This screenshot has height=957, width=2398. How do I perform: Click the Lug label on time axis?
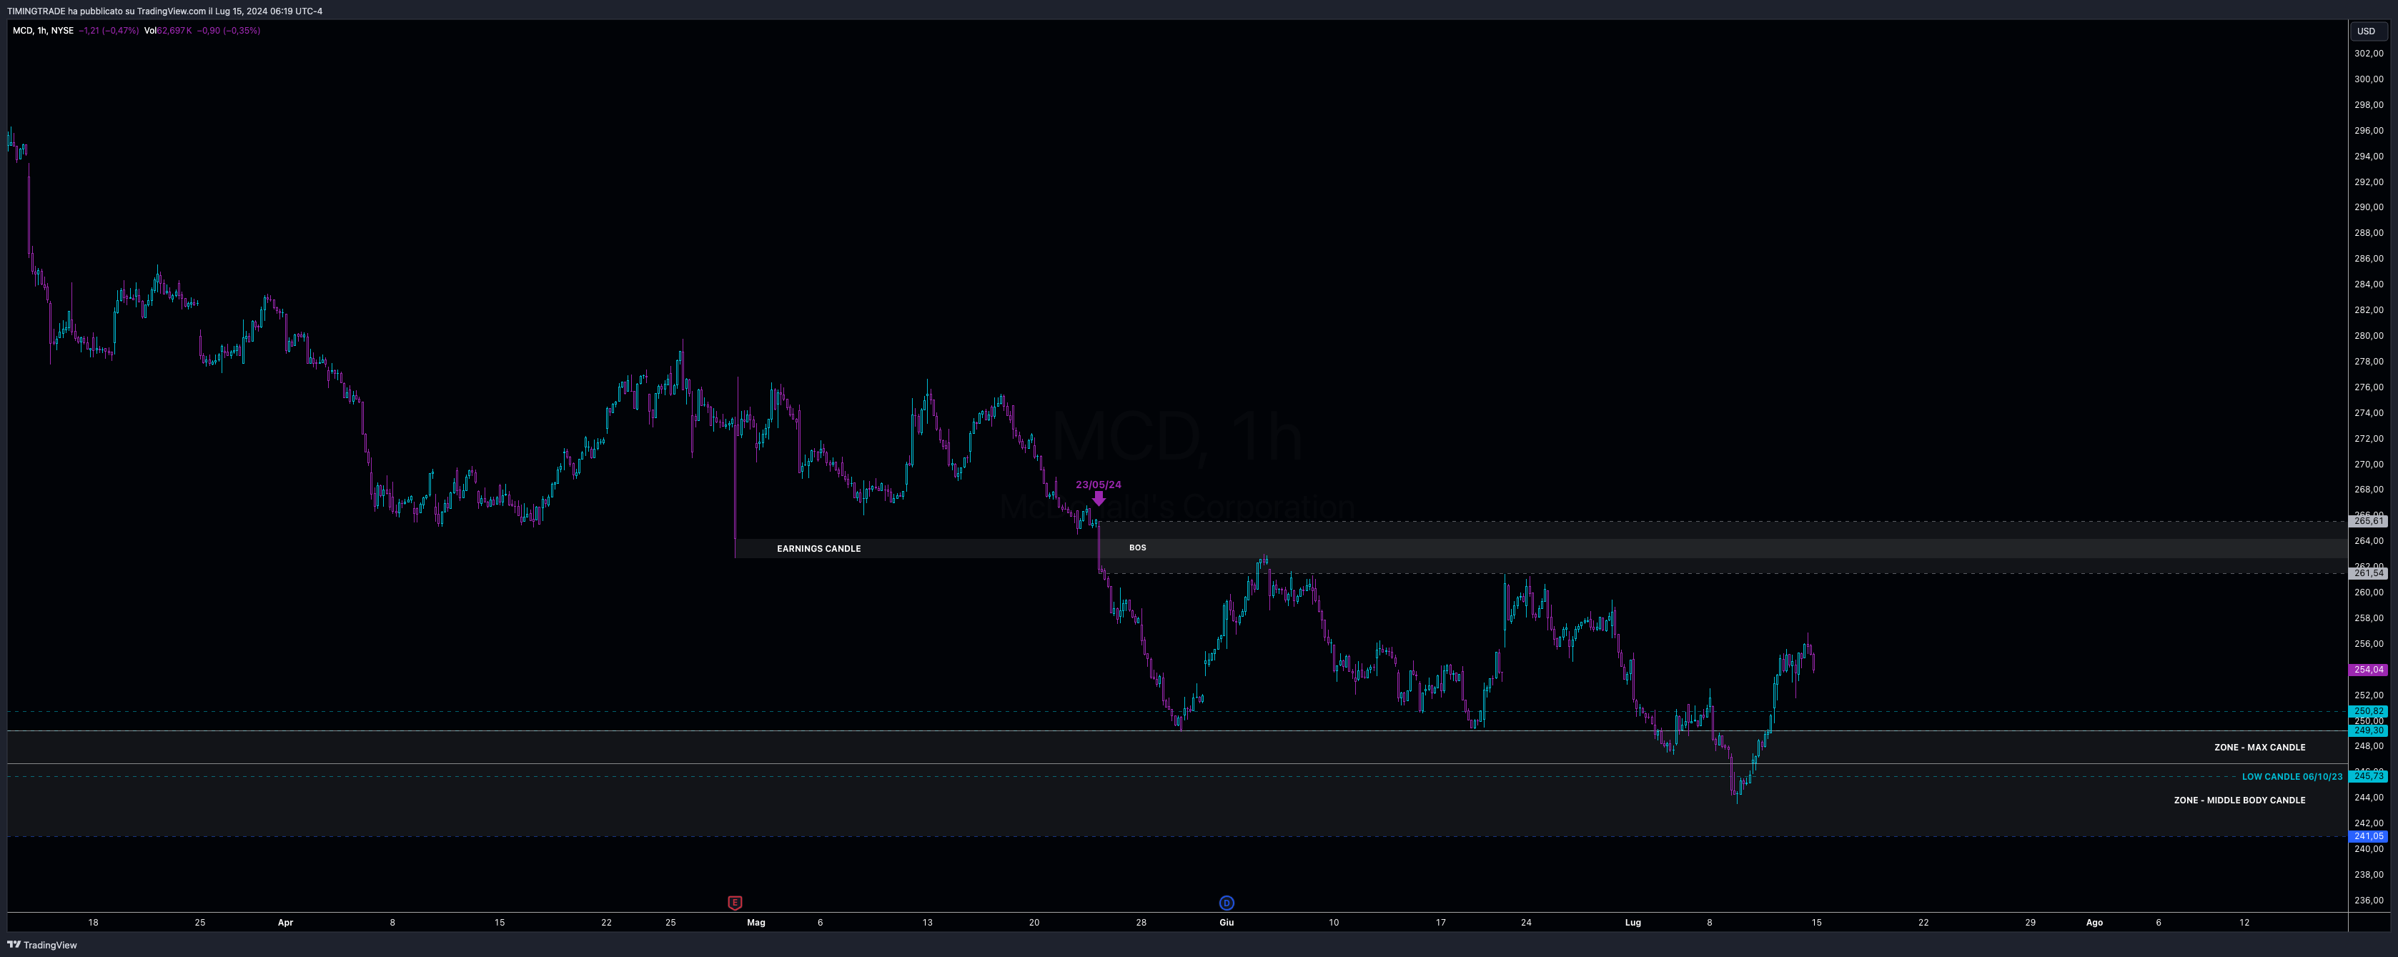coord(1632,923)
